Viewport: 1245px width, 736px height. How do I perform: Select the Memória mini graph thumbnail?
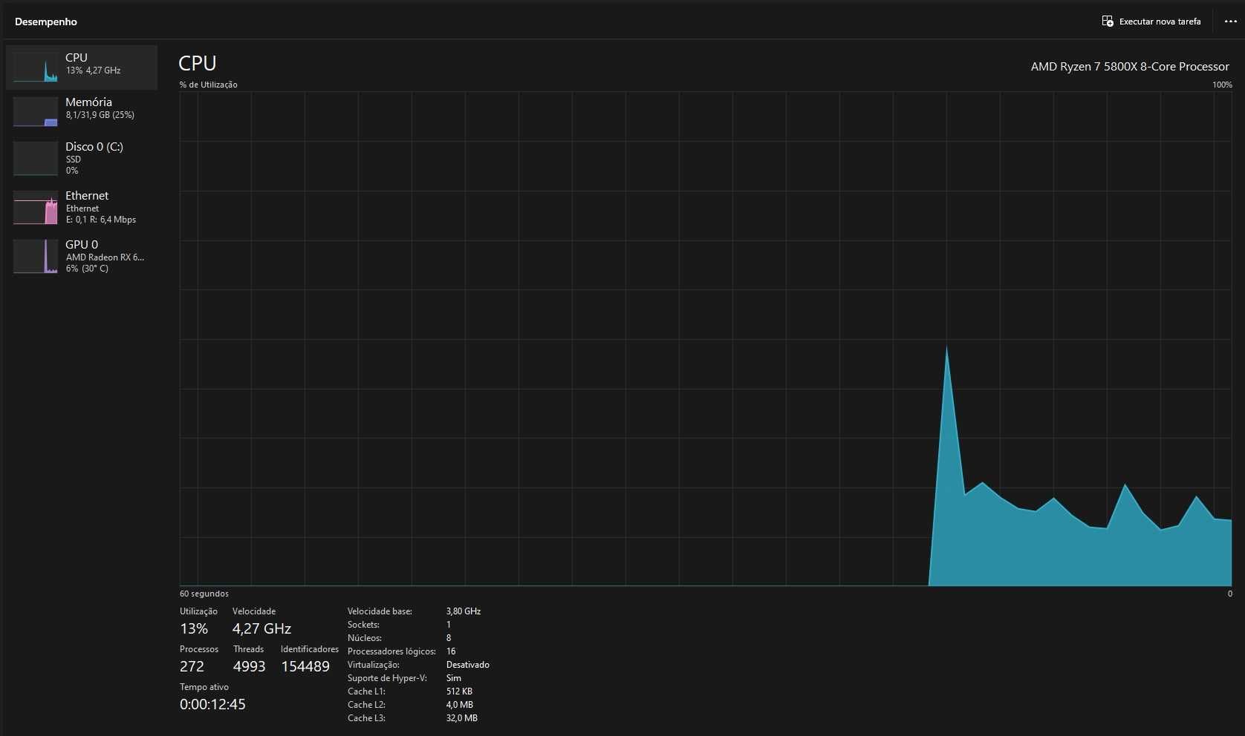pyautogui.click(x=36, y=112)
